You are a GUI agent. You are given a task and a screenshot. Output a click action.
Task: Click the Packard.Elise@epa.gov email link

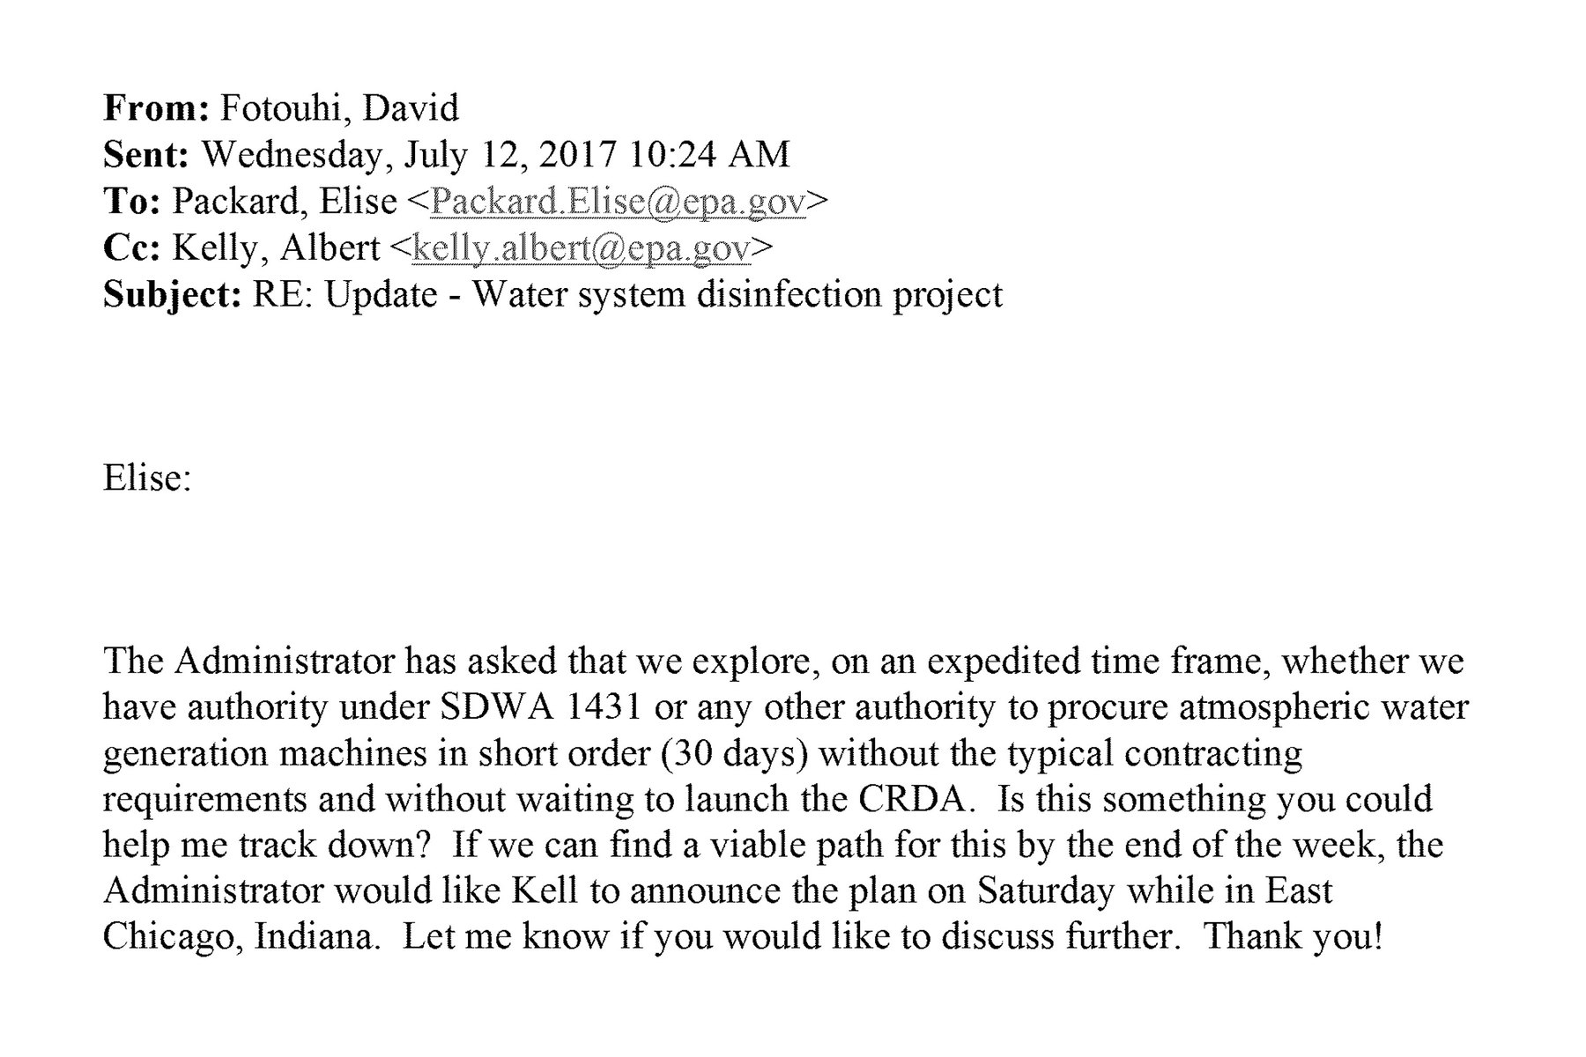(x=617, y=202)
